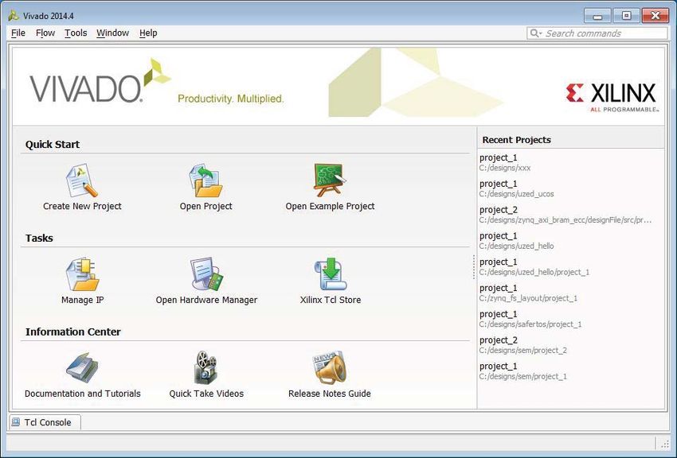This screenshot has height=458, width=677.
Task: Click the Tcl Console tab icon
Action: (16, 422)
